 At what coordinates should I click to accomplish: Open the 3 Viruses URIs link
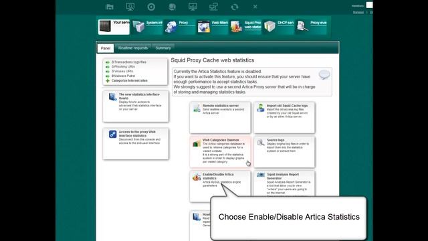click(x=122, y=72)
